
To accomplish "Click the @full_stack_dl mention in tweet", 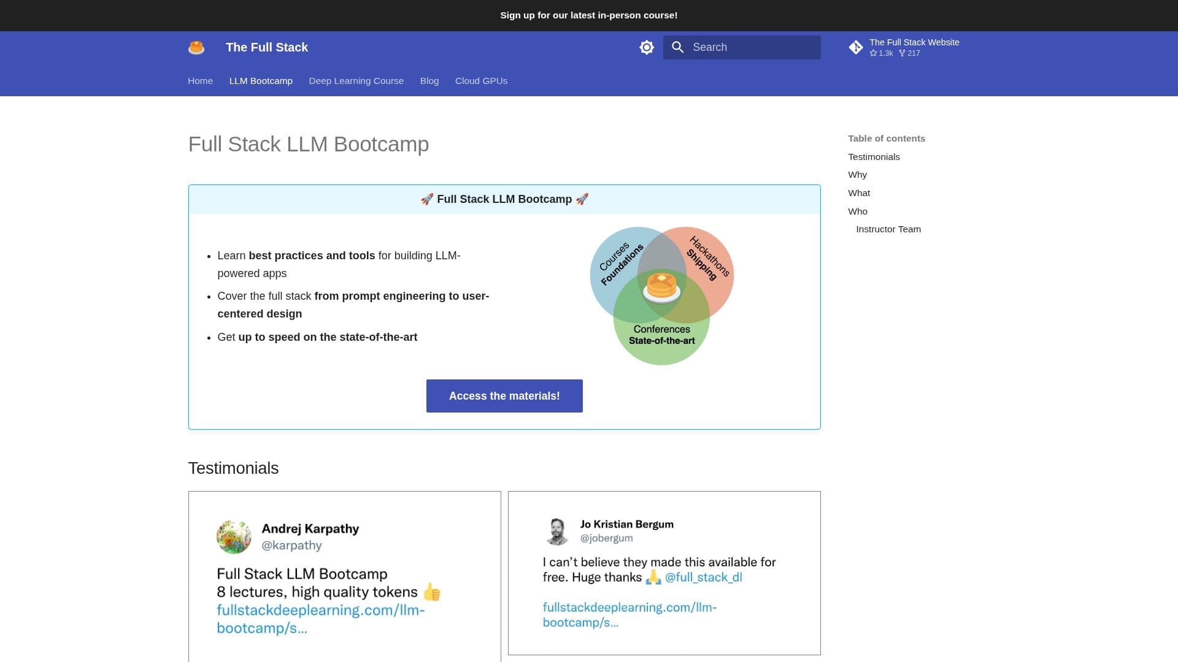I will 704,577.
